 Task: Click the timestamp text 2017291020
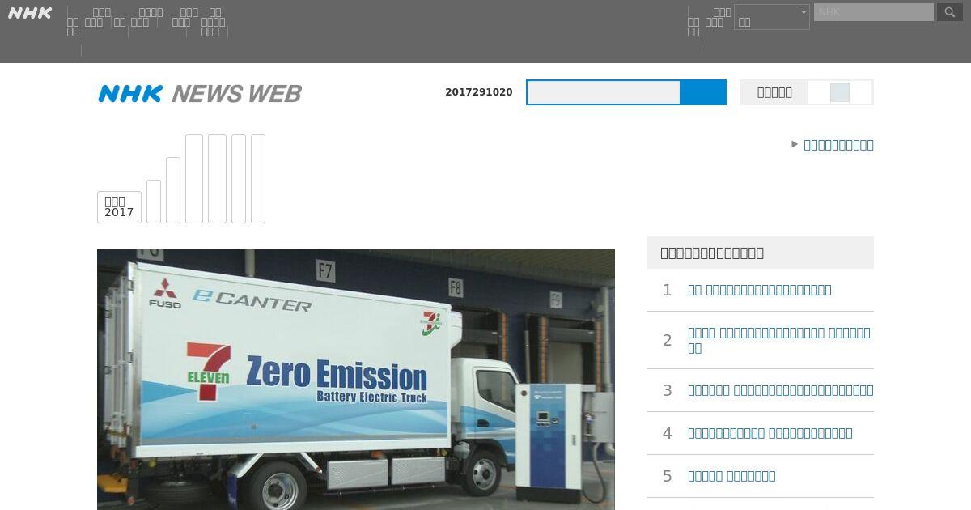click(479, 92)
